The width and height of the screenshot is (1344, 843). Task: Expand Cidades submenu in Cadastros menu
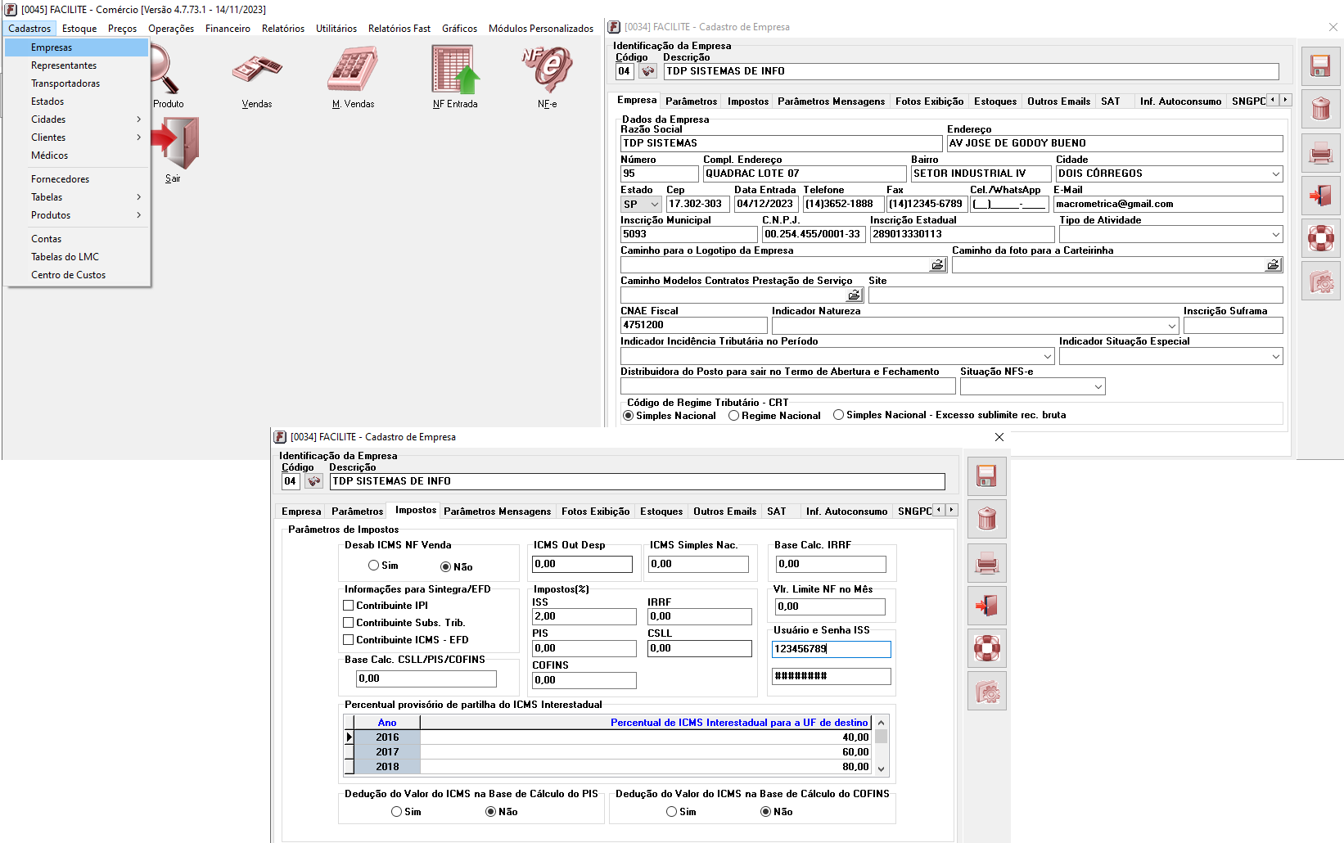tap(78, 119)
